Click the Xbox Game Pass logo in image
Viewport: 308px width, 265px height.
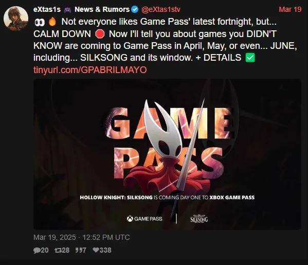click(x=144, y=219)
